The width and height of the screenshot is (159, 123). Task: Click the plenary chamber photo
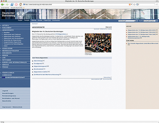pyautogui.click(x=98, y=43)
